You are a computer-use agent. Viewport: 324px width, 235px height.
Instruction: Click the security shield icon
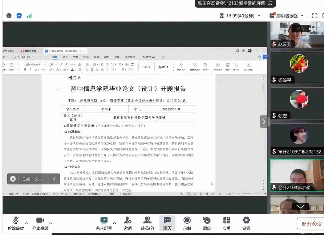pos(19,16)
